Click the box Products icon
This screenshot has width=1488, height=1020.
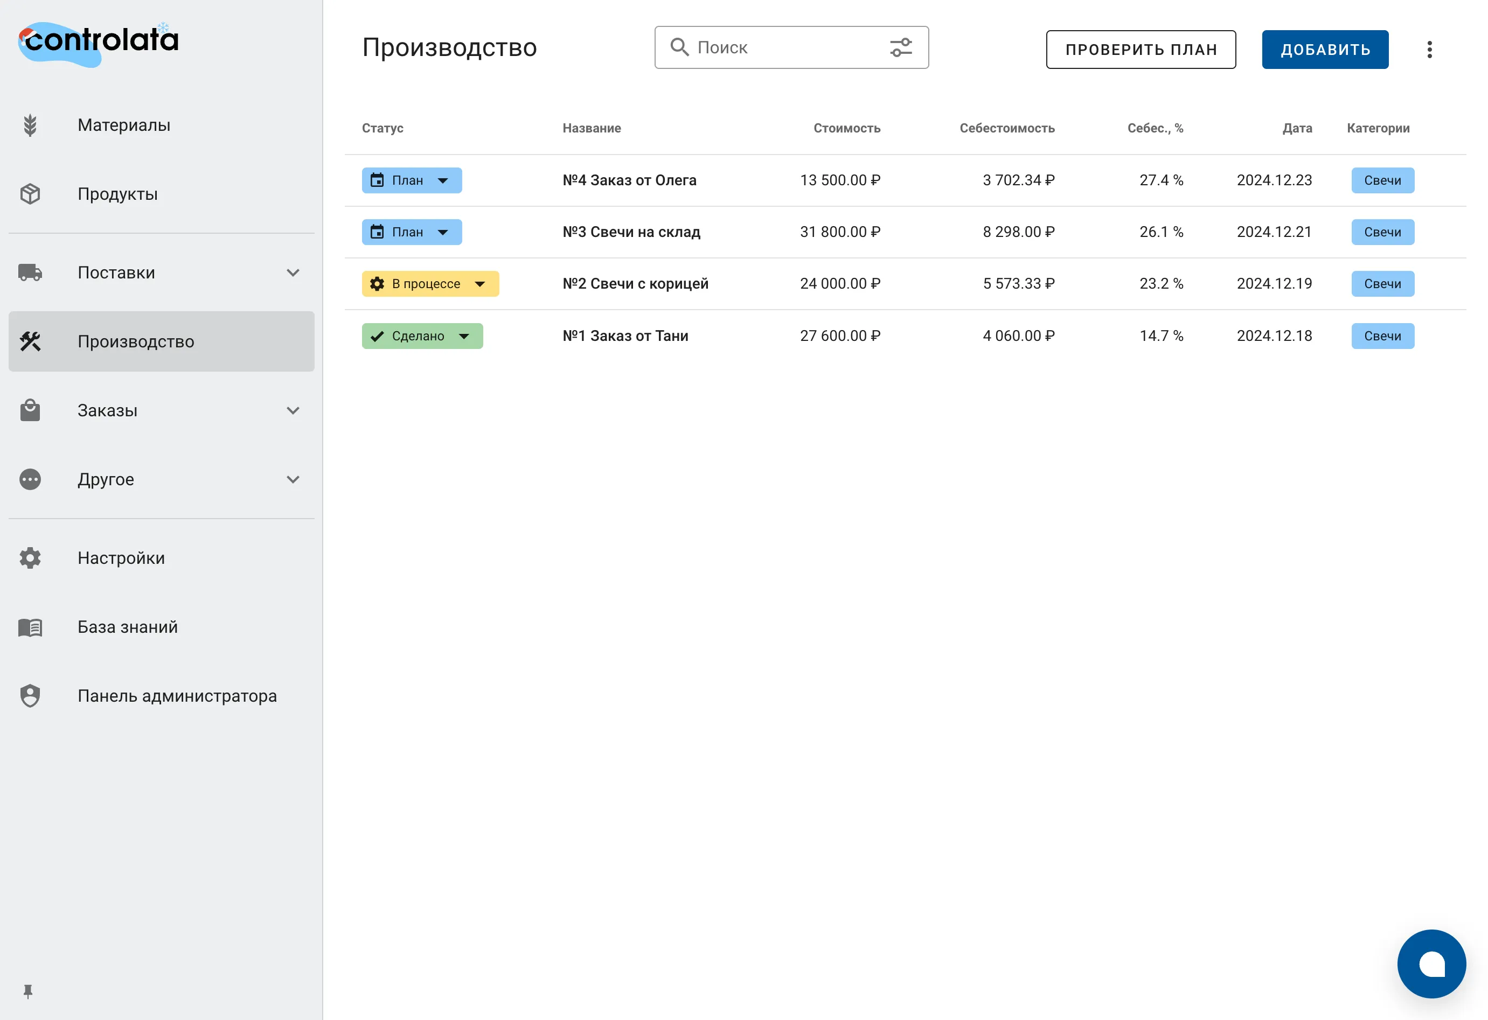point(30,194)
